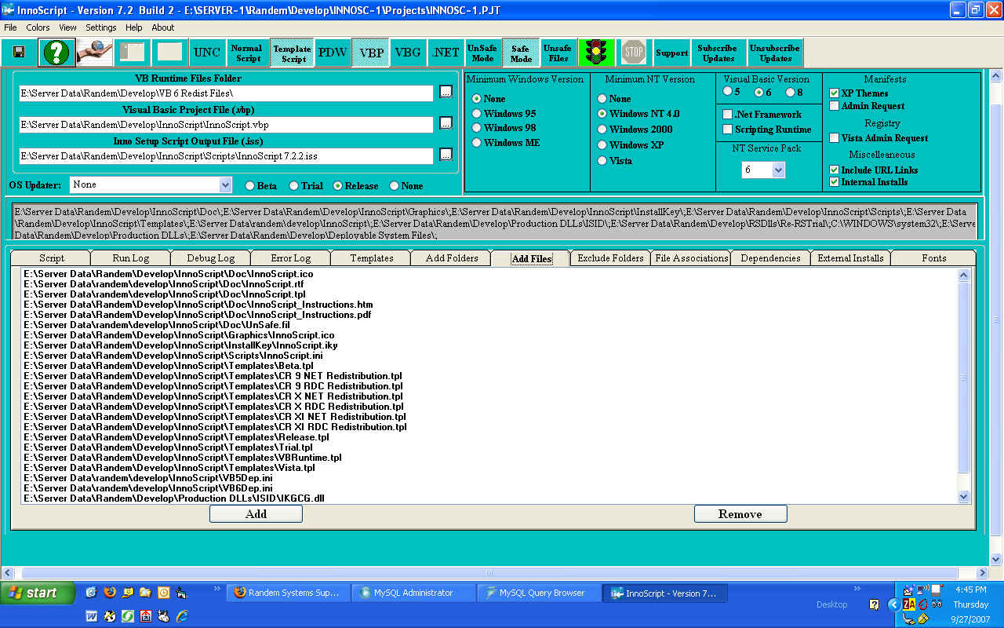Enable Admin Request manifest checkbox
The image size is (1004, 628).
835,106
